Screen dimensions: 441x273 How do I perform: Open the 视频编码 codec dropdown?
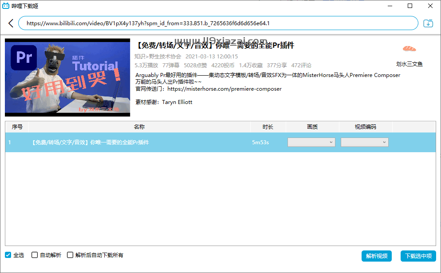365,142
